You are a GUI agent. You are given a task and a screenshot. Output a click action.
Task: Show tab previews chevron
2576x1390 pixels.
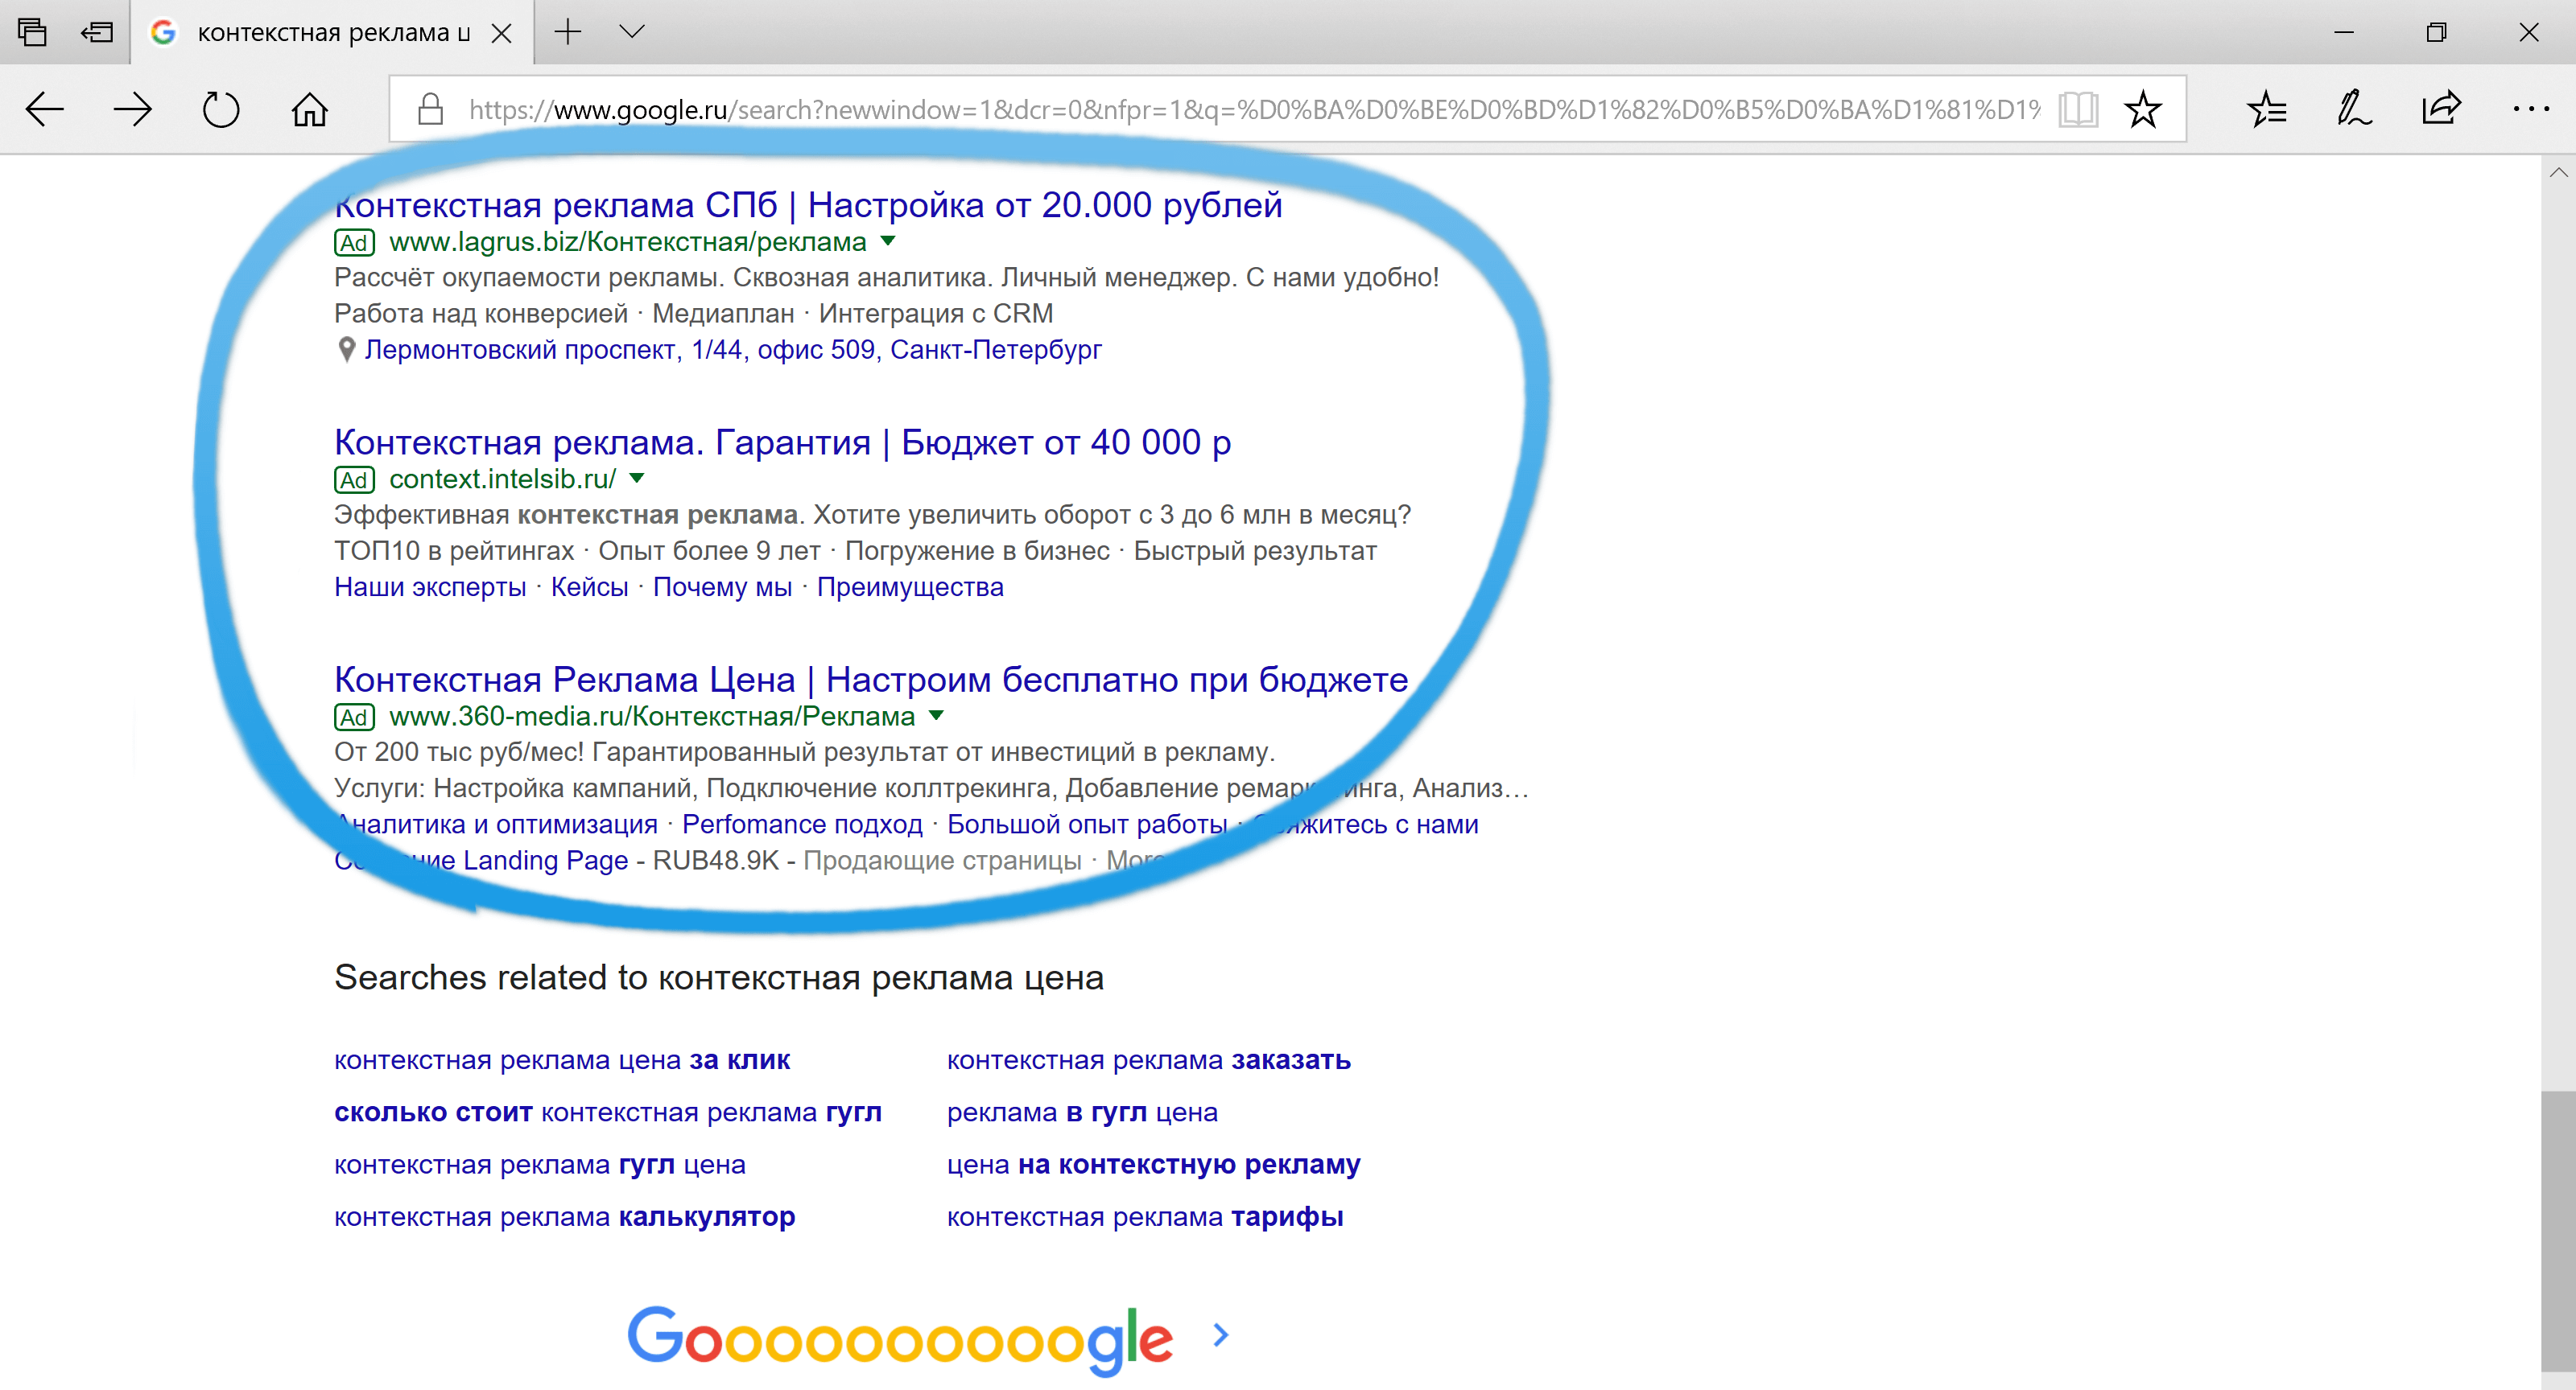pyautogui.click(x=632, y=32)
